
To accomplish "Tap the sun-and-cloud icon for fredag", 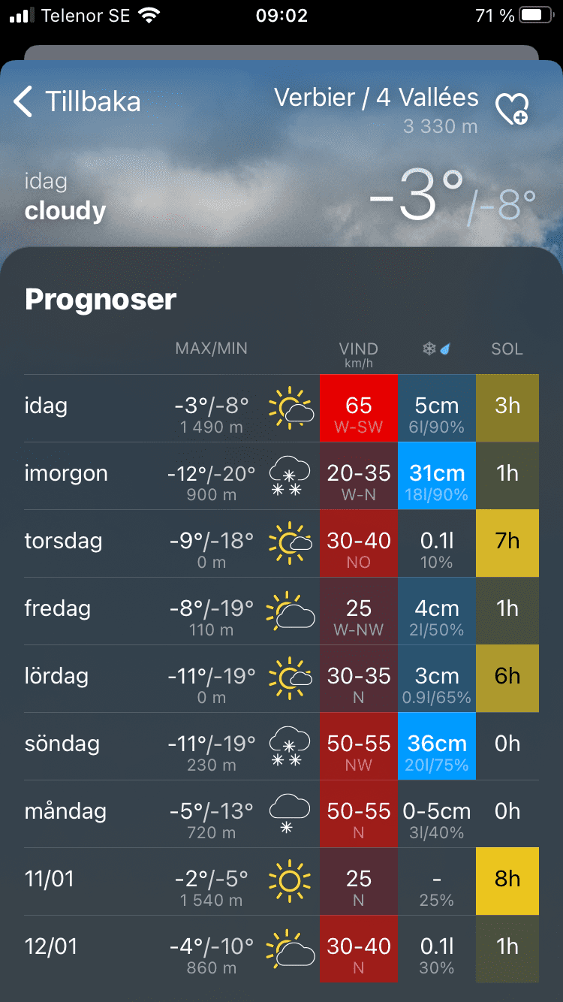I will click(x=291, y=610).
